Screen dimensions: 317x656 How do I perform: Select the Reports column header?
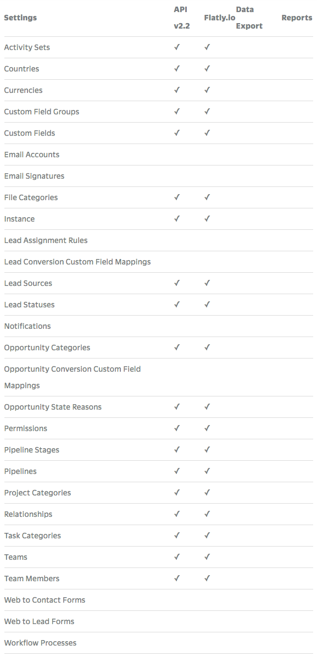click(x=297, y=18)
